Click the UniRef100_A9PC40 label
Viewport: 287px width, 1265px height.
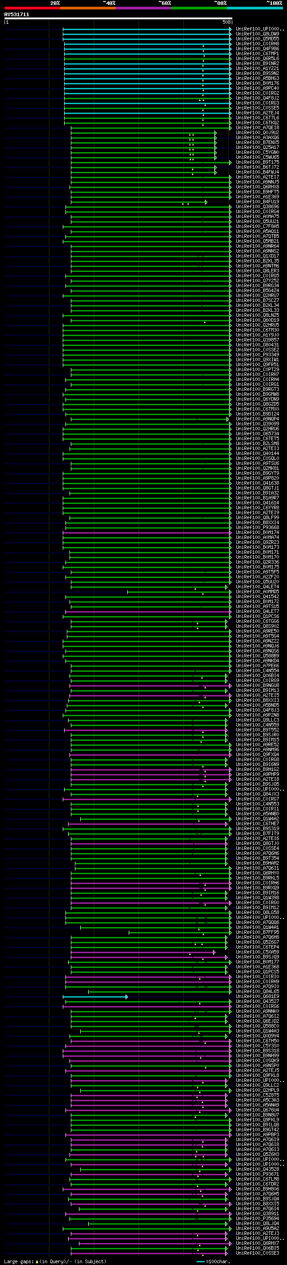257,88
